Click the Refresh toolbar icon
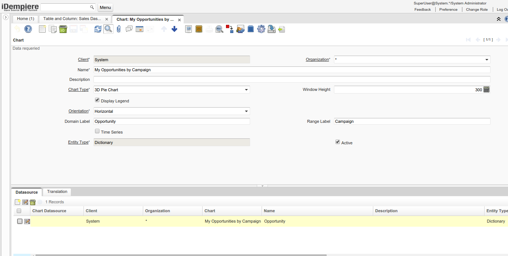The image size is (508, 256). (98, 29)
